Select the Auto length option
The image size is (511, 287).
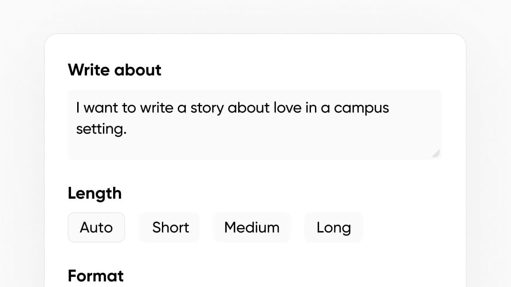coord(96,228)
